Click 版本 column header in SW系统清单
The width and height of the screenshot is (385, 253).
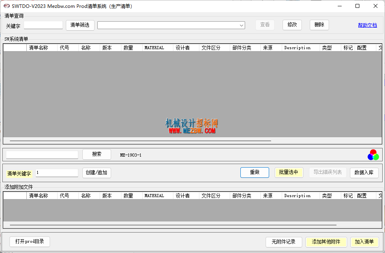pyautogui.click(x=110, y=48)
